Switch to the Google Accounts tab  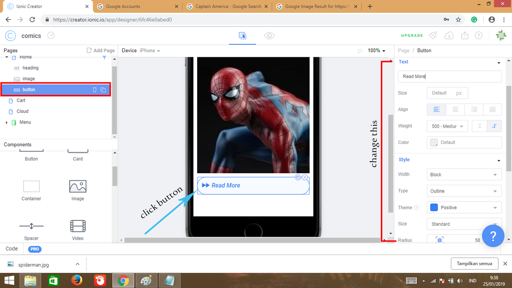(x=137, y=6)
